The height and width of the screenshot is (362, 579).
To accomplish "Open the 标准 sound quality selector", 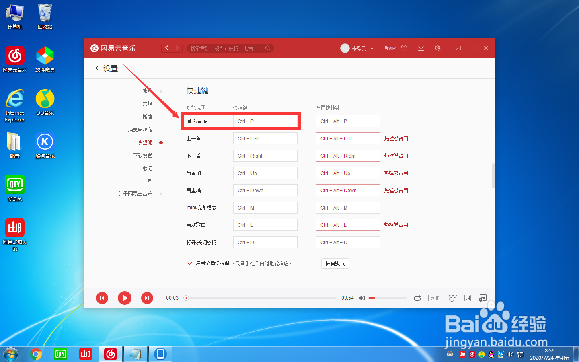I will coord(435,298).
